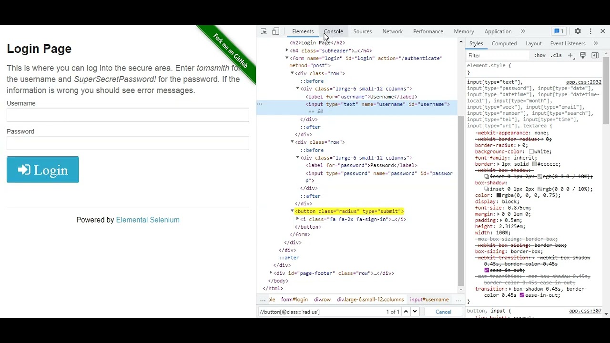
Task: Collapse the form#login node
Action: pos(287,58)
